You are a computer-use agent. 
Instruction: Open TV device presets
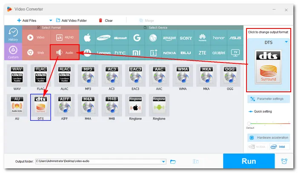pos(235,53)
